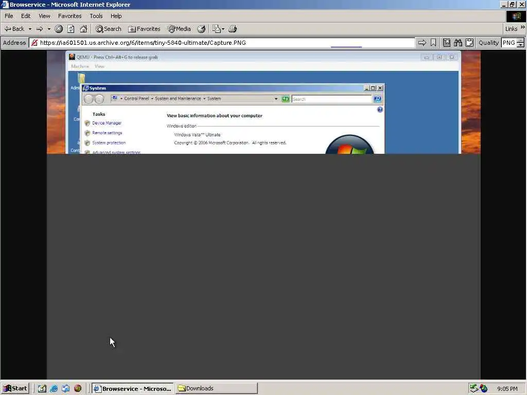The height and width of the screenshot is (395, 527).
Task: Click the help question mark in System window
Action: pyautogui.click(x=380, y=110)
